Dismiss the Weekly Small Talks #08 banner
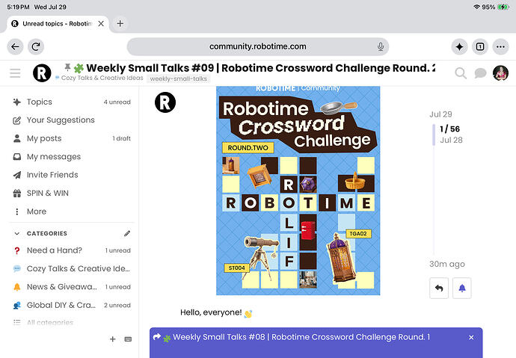This screenshot has width=516, height=358. 471,337
